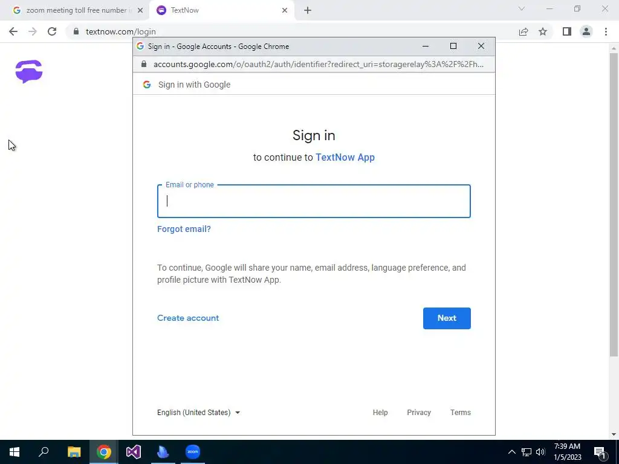The height and width of the screenshot is (464, 619).
Task: Share this page using the share icon
Action: (x=523, y=32)
